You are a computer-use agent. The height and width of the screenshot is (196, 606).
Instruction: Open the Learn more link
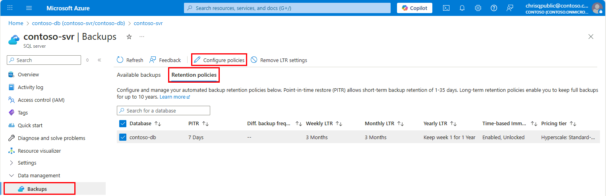point(175,97)
